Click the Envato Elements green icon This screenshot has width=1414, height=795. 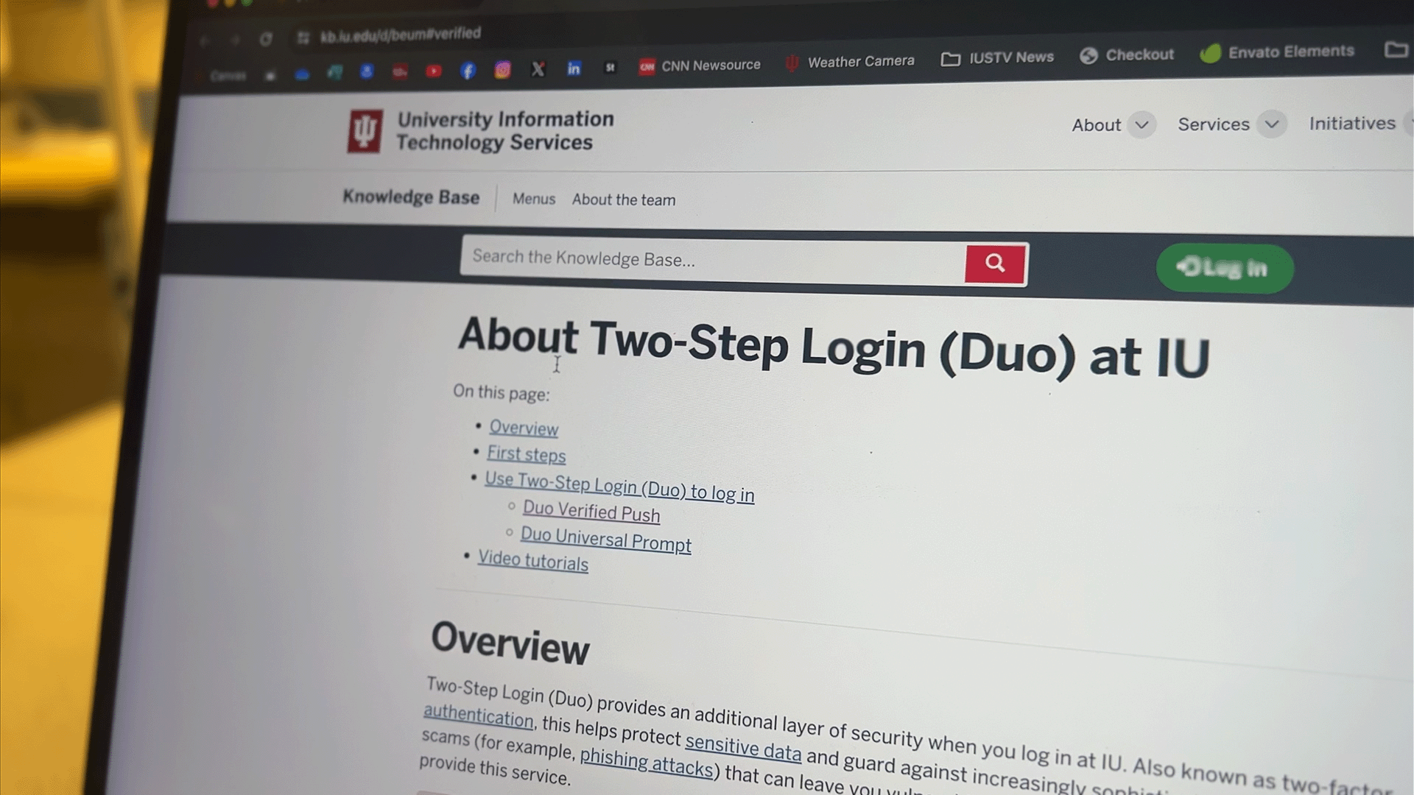(1210, 54)
